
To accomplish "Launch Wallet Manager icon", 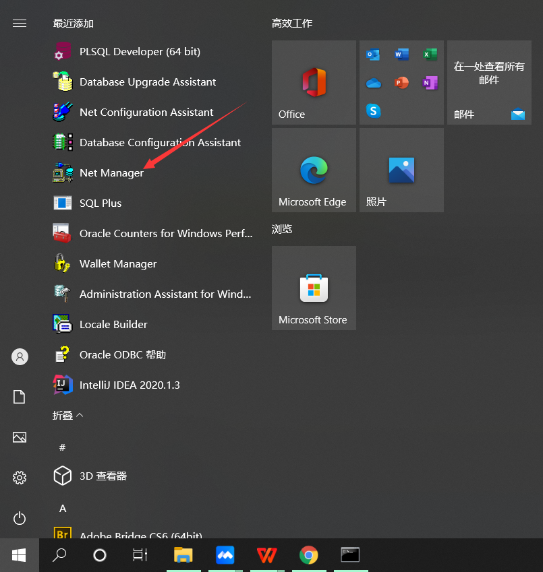I will pos(63,263).
